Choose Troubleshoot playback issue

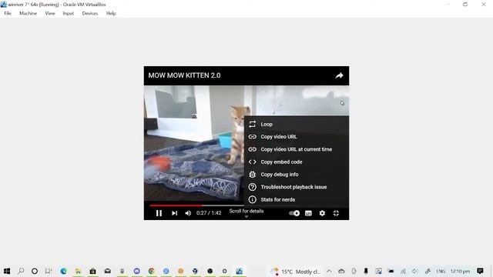pos(297,187)
